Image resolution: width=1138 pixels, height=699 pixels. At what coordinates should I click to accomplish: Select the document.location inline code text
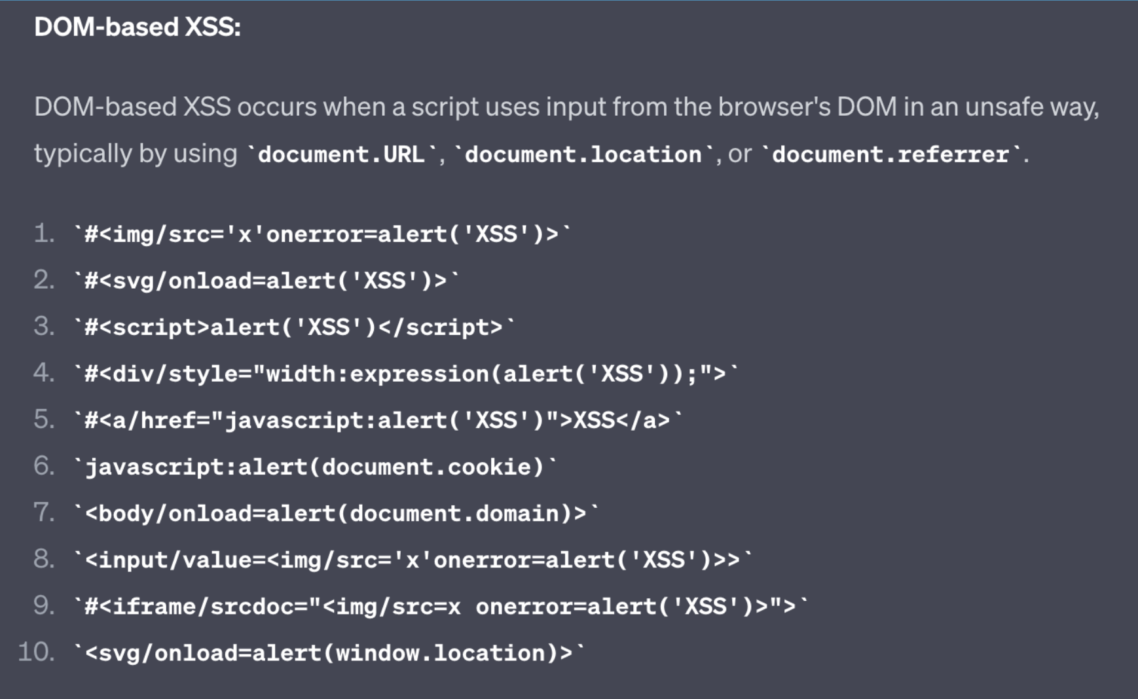click(x=583, y=154)
